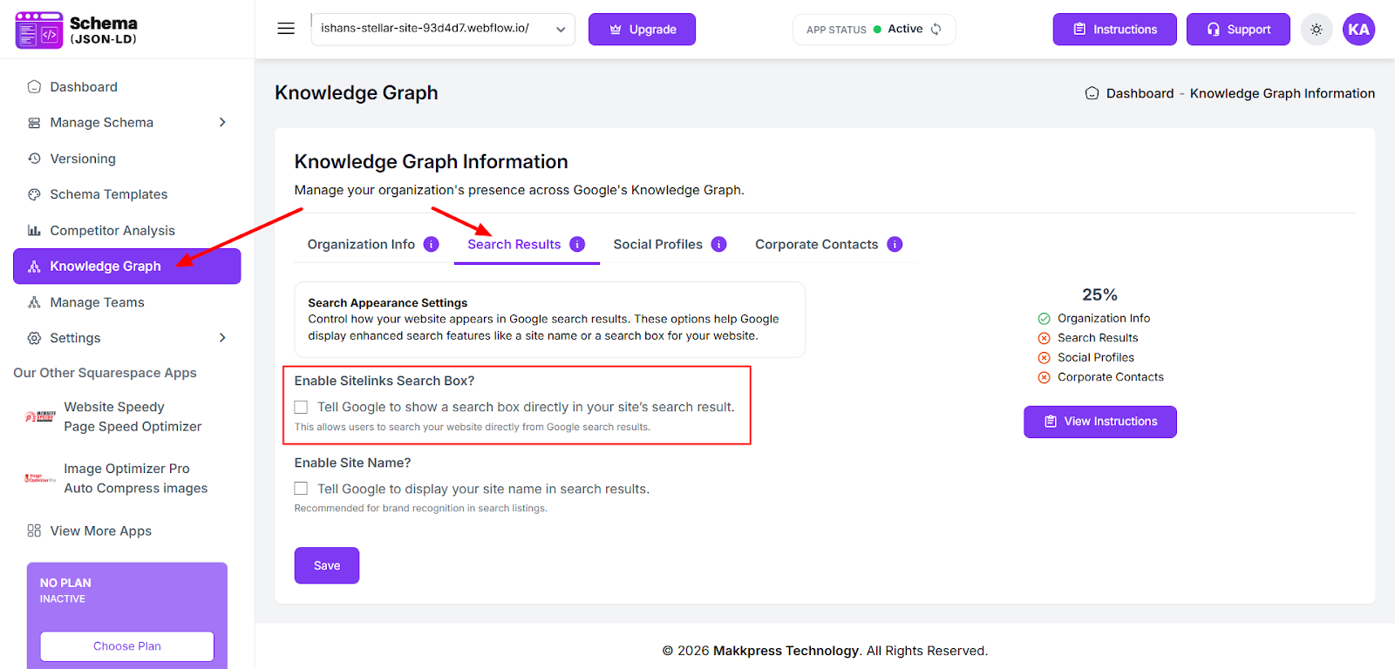Enable the Sitelinks Search Box checkbox
Viewport: 1395px width, 669px height.
(x=302, y=407)
